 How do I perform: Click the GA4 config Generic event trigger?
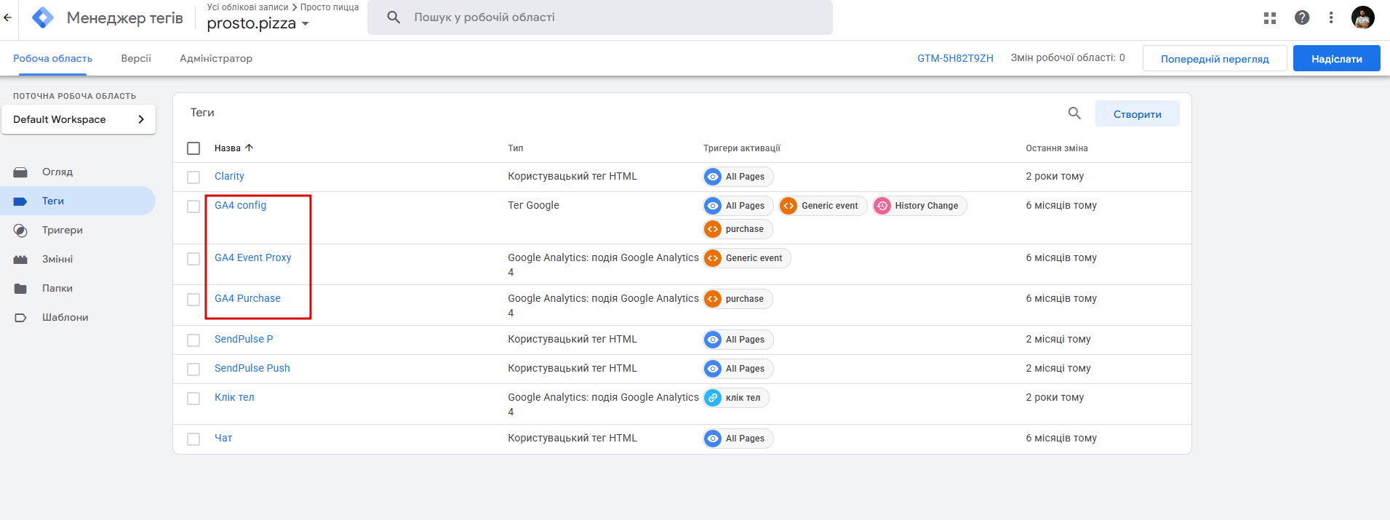click(x=823, y=206)
